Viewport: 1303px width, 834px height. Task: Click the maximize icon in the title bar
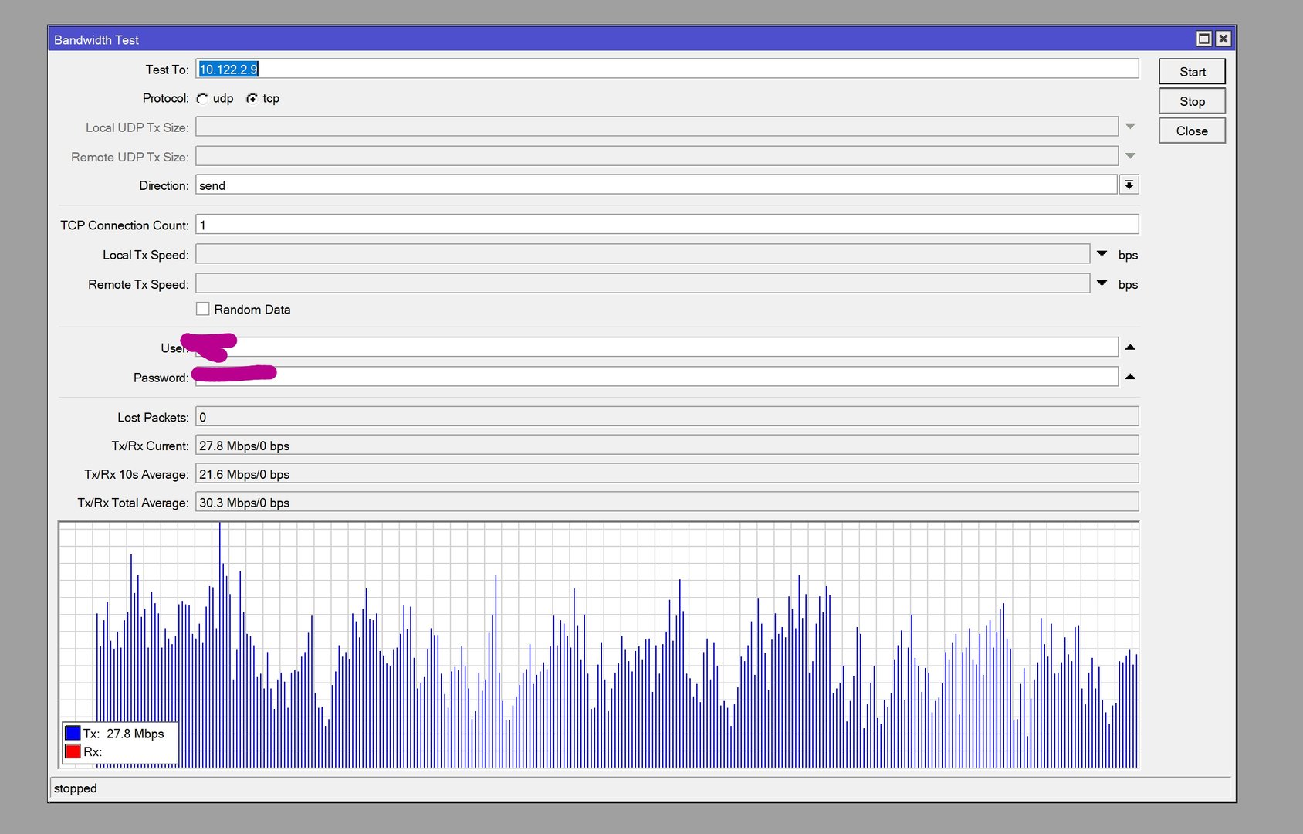click(1203, 39)
